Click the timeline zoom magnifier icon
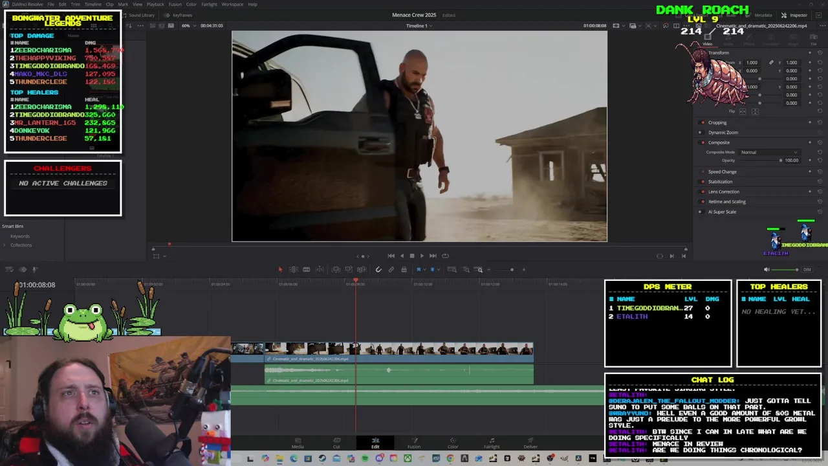828x466 pixels. tap(479, 269)
